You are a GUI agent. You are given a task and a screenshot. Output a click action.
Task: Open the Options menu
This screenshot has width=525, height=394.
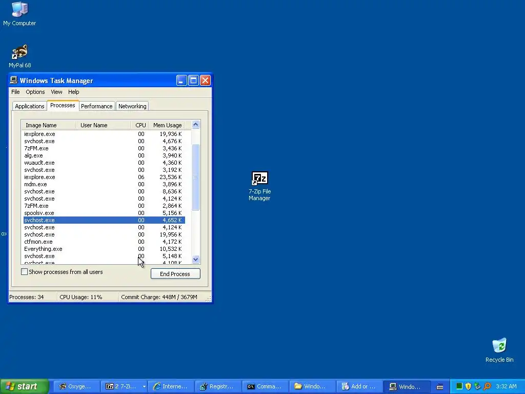click(x=35, y=92)
